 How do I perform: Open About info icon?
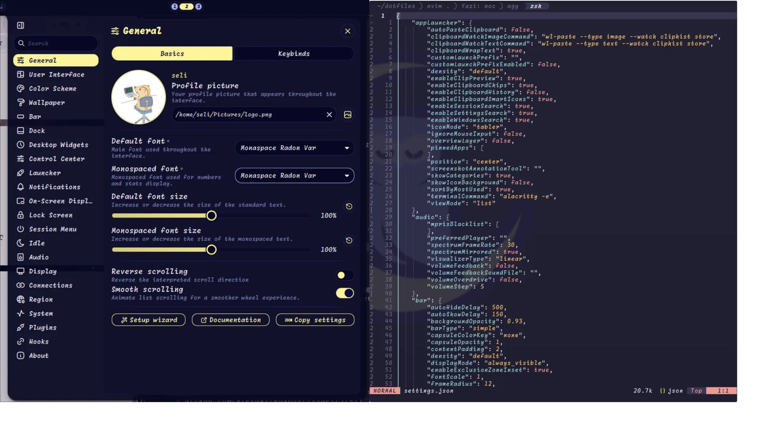coord(21,355)
